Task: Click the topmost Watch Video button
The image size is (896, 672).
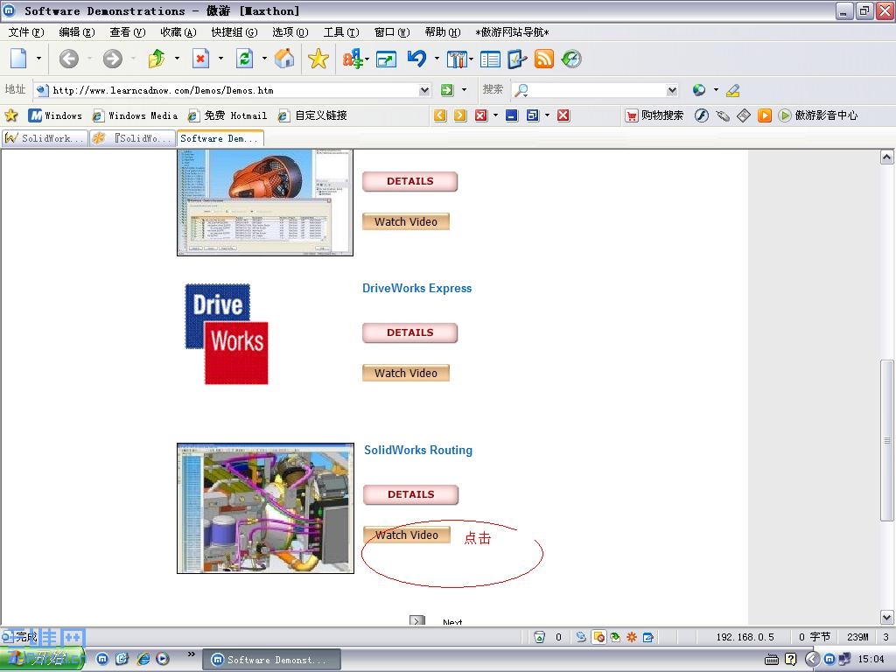Action: pyautogui.click(x=406, y=221)
